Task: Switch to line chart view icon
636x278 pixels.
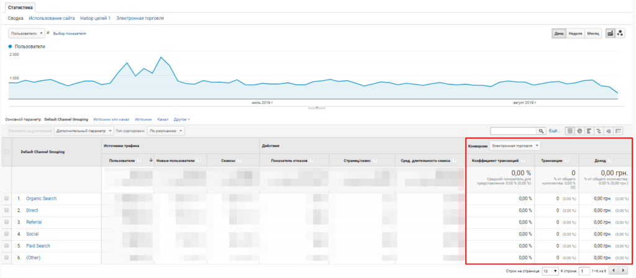Action: click(x=610, y=33)
